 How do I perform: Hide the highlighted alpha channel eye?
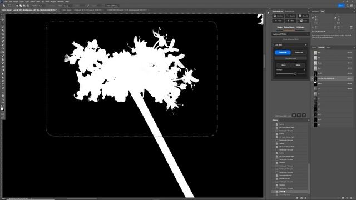pos(313,78)
